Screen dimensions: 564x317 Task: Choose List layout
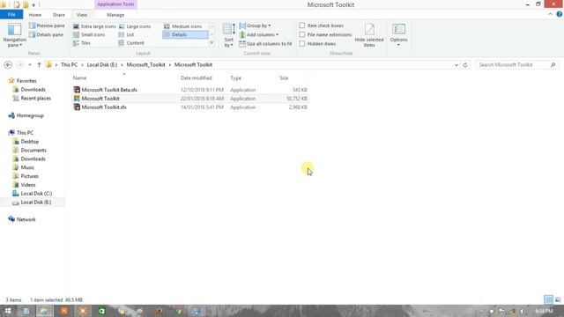(x=126, y=35)
